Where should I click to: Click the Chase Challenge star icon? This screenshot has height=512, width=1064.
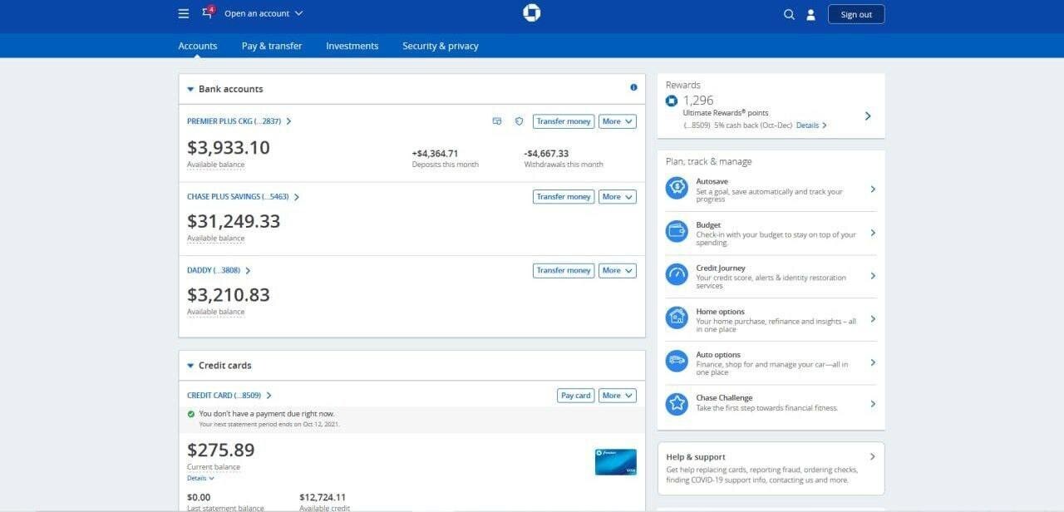(677, 404)
